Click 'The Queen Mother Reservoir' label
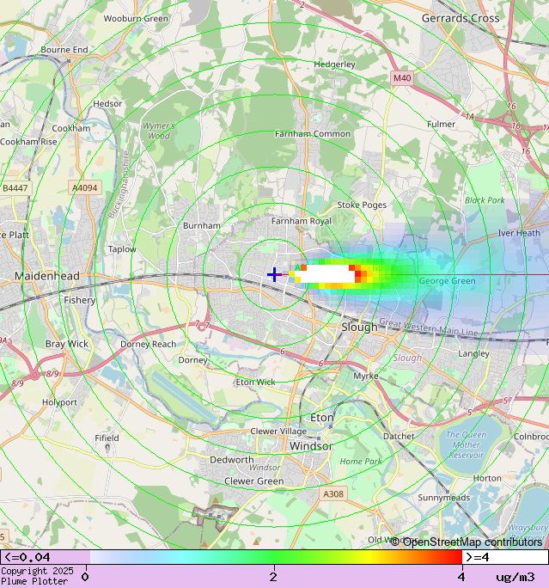The width and height of the screenshot is (549, 588). click(x=467, y=445)
